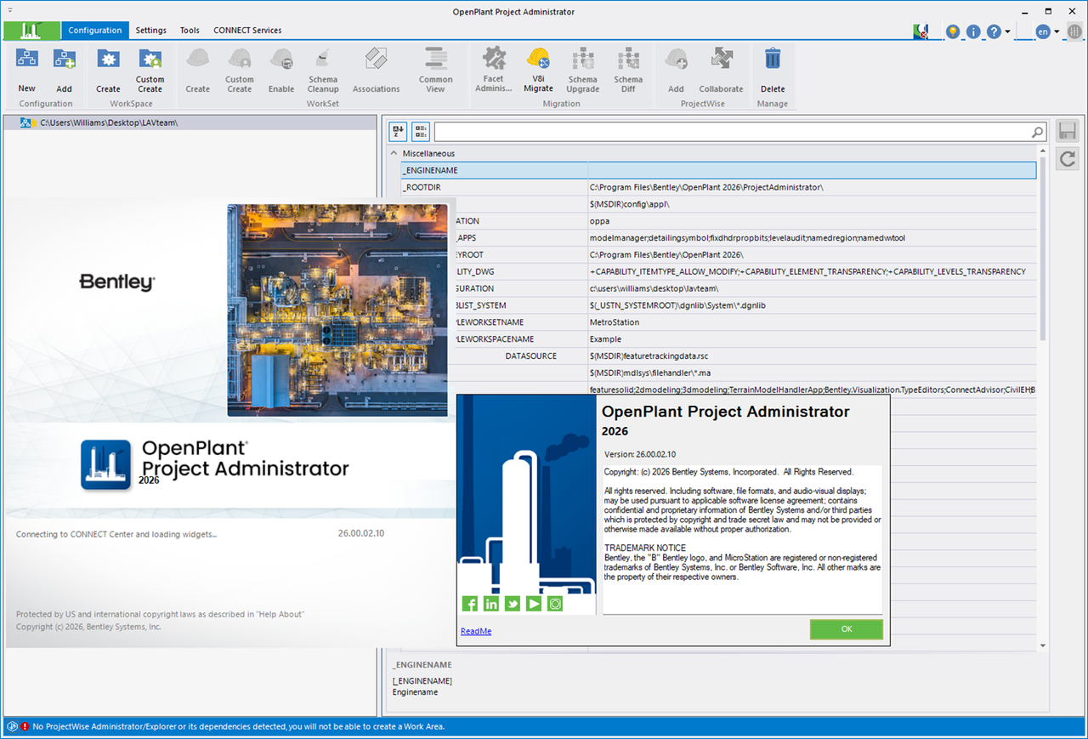Click the green application menu button

(31, 31)
